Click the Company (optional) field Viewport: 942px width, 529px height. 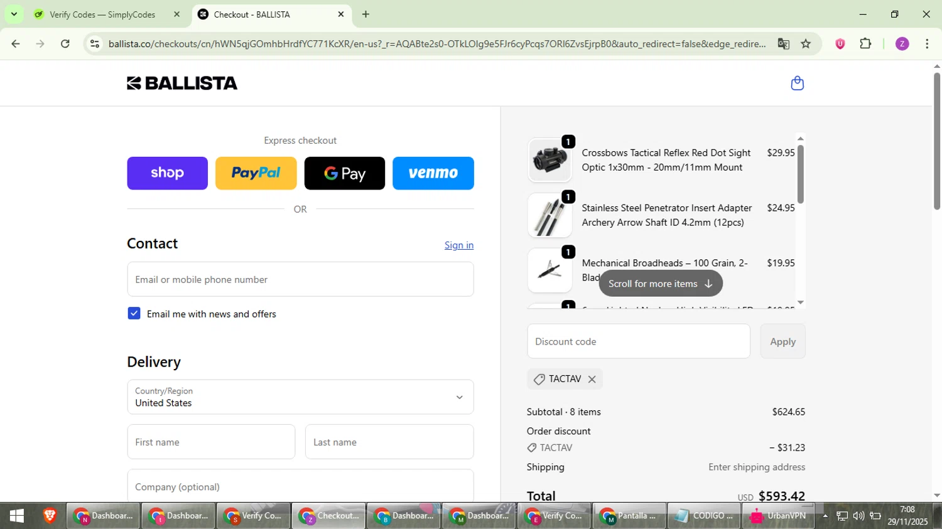pyautogui.click(x=300, y=486)
